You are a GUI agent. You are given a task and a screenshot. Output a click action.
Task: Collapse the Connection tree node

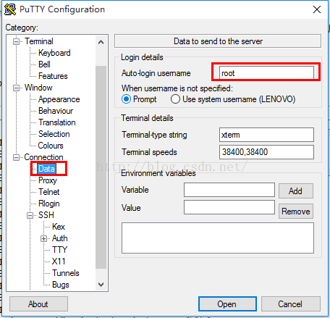[16, 157]
